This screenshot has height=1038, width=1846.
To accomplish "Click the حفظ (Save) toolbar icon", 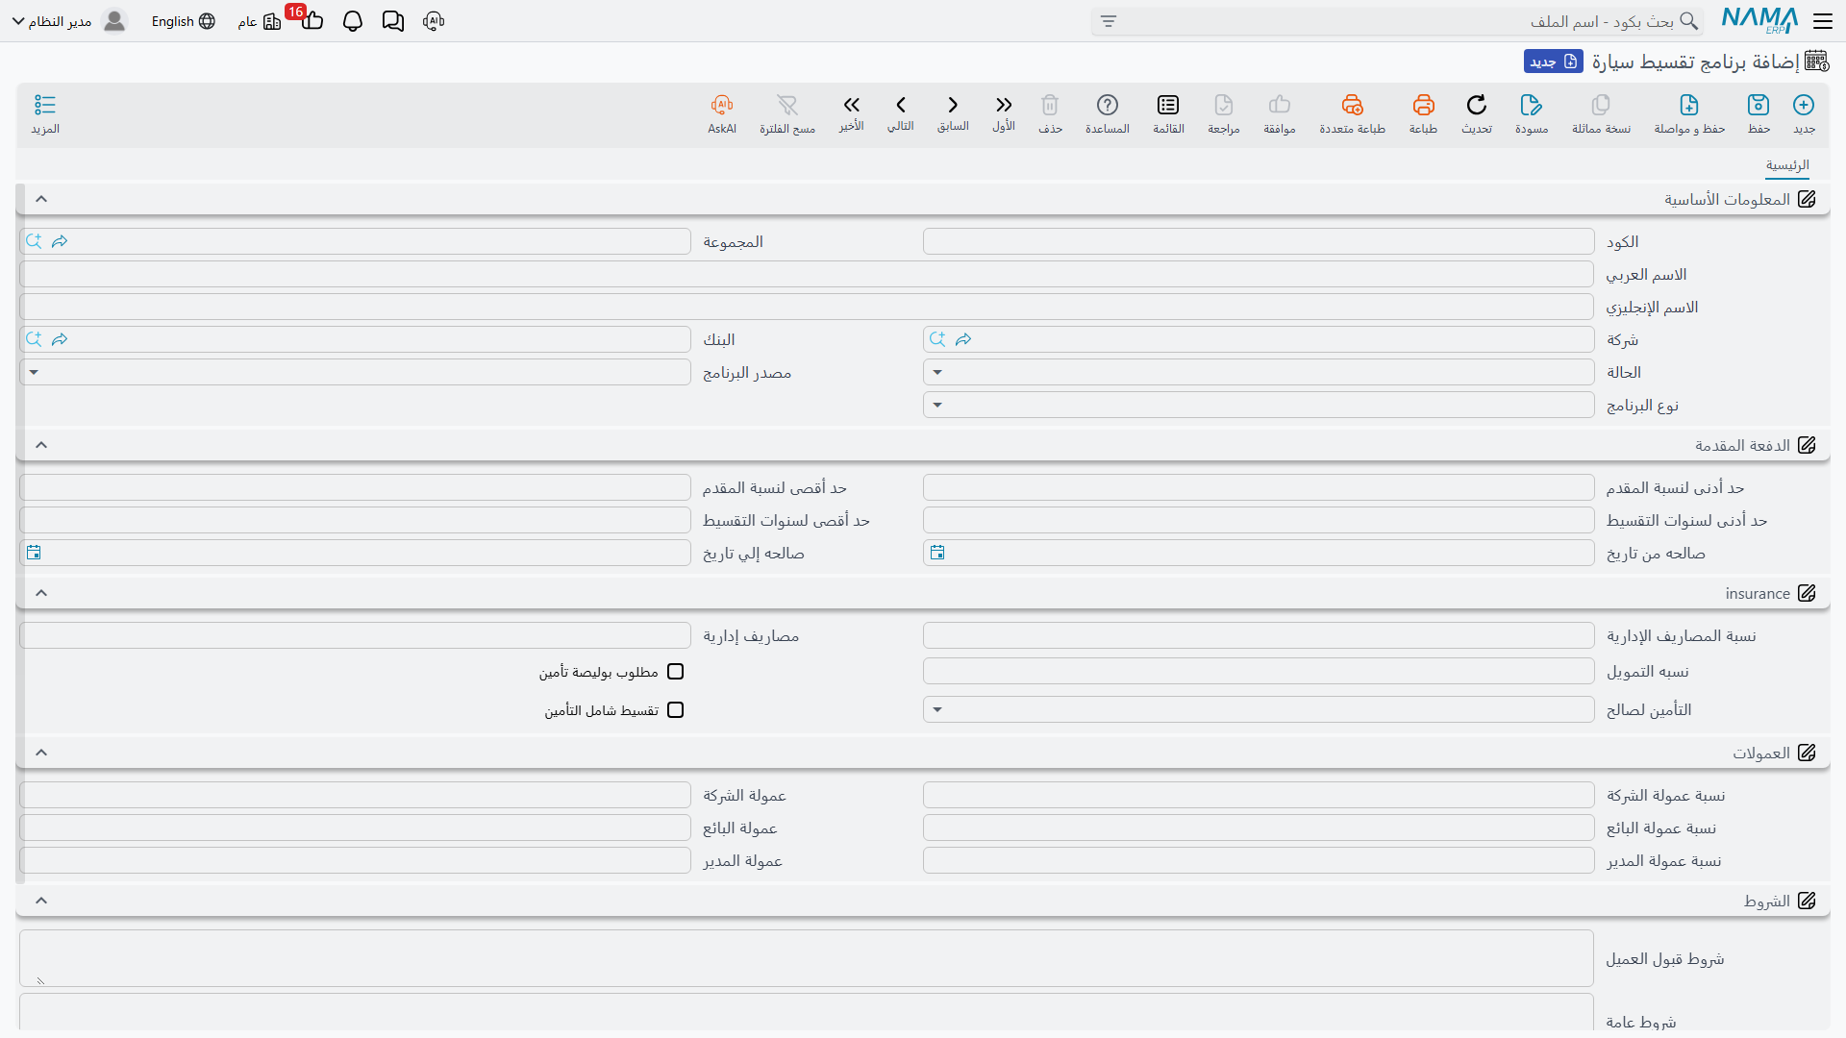I will tap(1759, 105).
